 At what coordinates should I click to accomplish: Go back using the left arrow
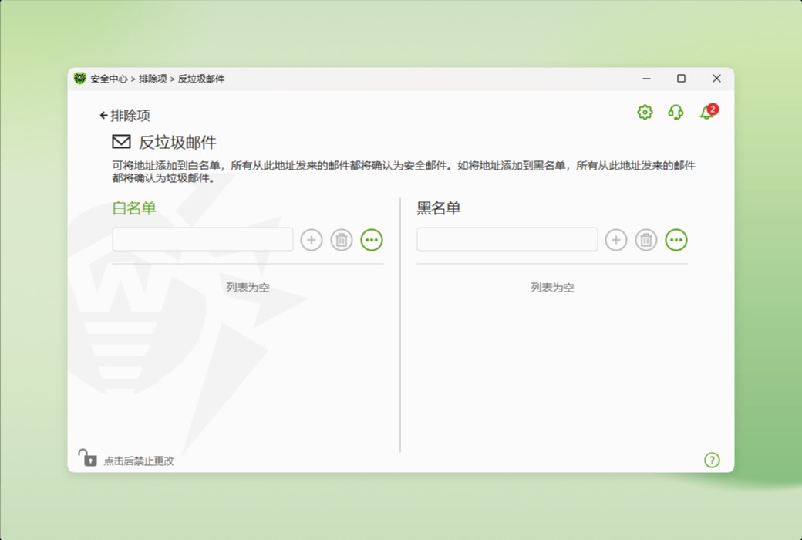click(104, 114)
